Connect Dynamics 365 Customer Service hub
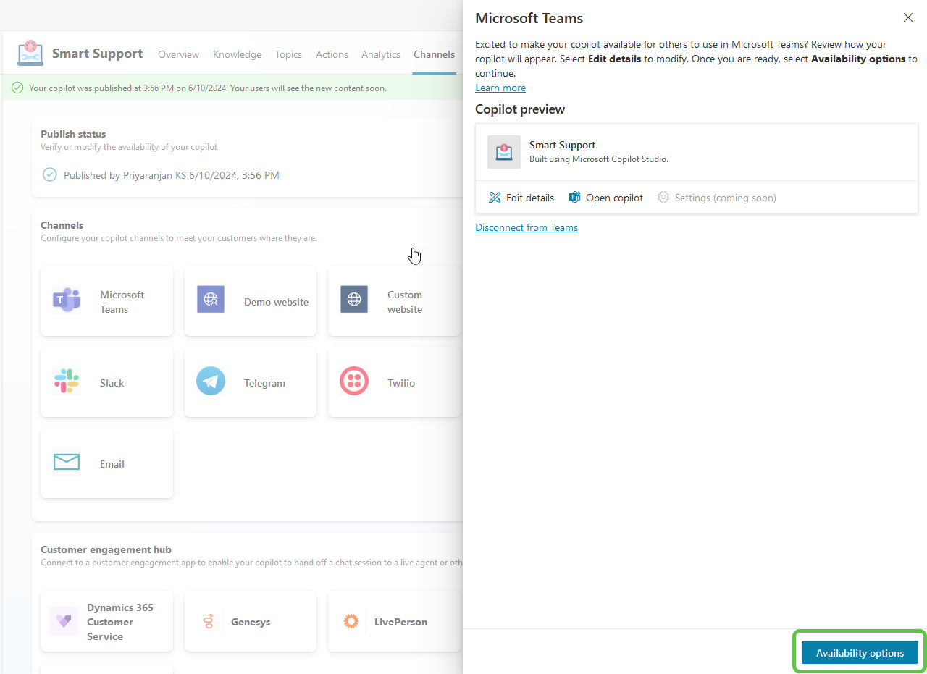 [x=106, y=620]
